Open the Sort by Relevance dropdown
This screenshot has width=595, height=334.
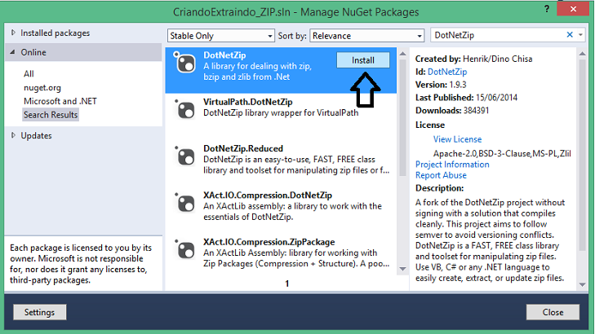[x=366, y=36]
